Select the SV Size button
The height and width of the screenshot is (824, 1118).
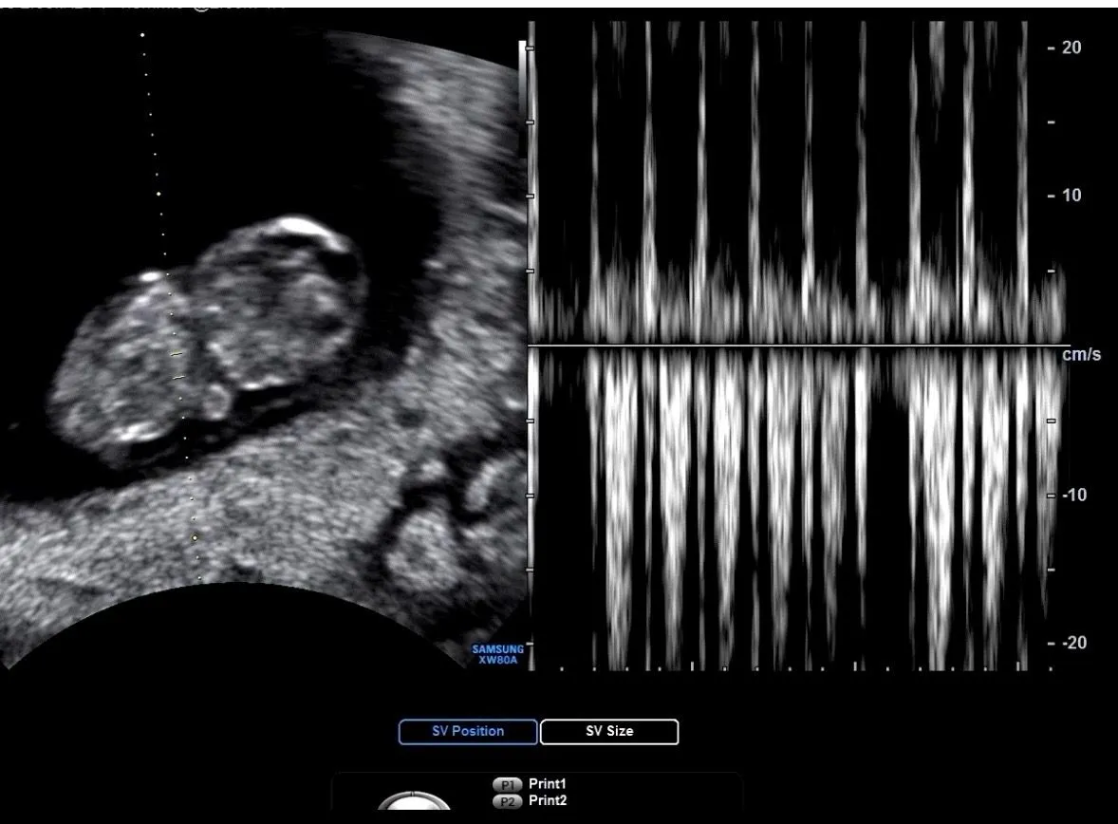tap(609, 731)
